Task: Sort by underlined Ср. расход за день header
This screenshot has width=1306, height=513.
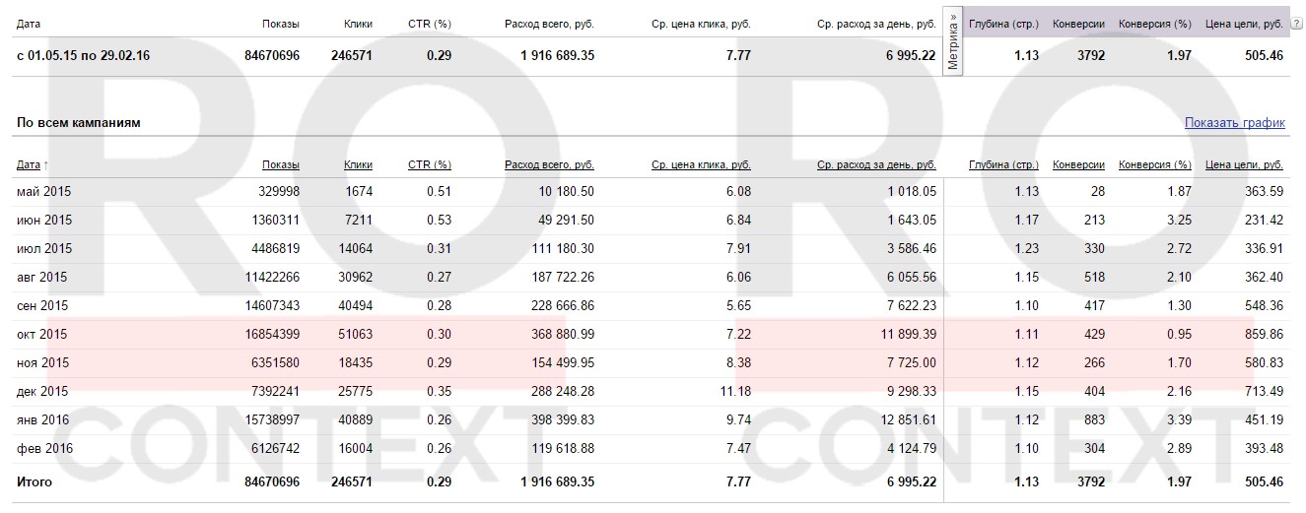Action: 876,164
